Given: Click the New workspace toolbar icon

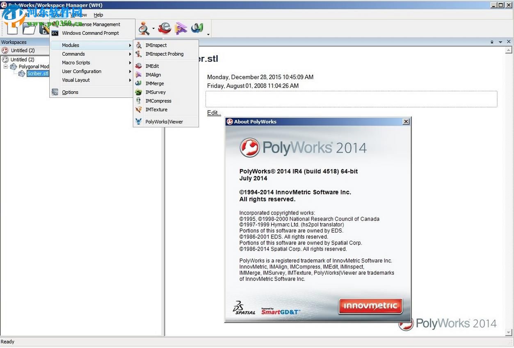Looking at the screenshot, I should pos(12,28).
